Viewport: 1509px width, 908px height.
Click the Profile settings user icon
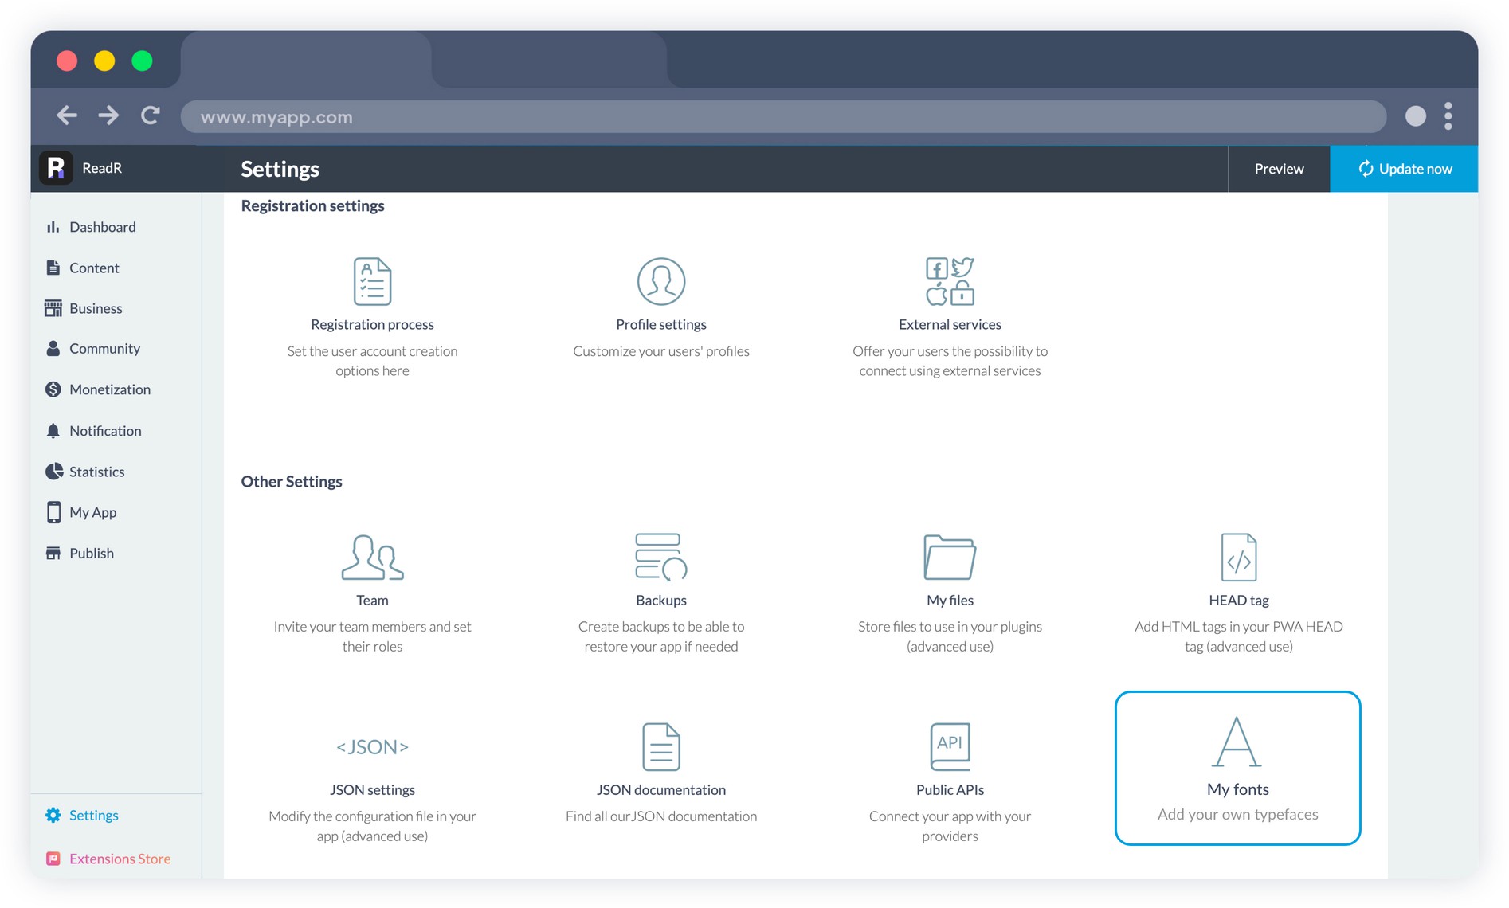tap(660, 281)
